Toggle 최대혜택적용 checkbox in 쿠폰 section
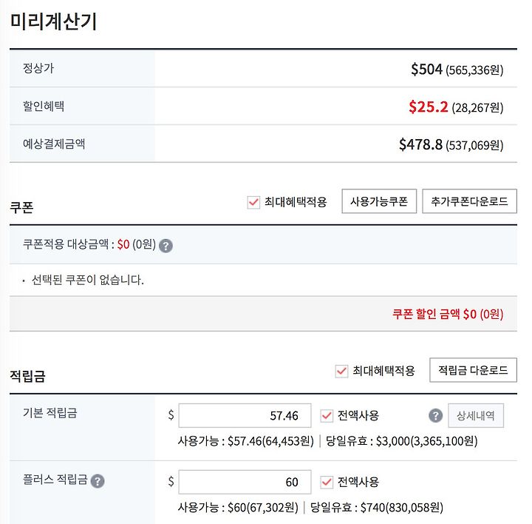This screenshot has height=524, width=532. (x=253, y=202)
